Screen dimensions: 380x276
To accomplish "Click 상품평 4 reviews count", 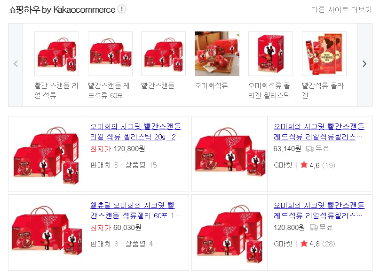I will (x=139, y=244).
